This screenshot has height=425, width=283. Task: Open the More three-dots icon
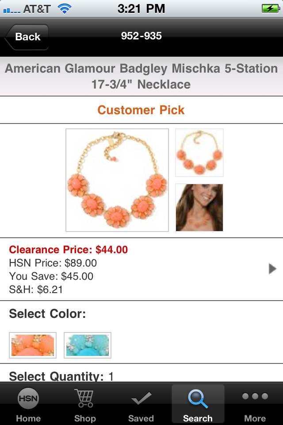(x=255, y=396)
